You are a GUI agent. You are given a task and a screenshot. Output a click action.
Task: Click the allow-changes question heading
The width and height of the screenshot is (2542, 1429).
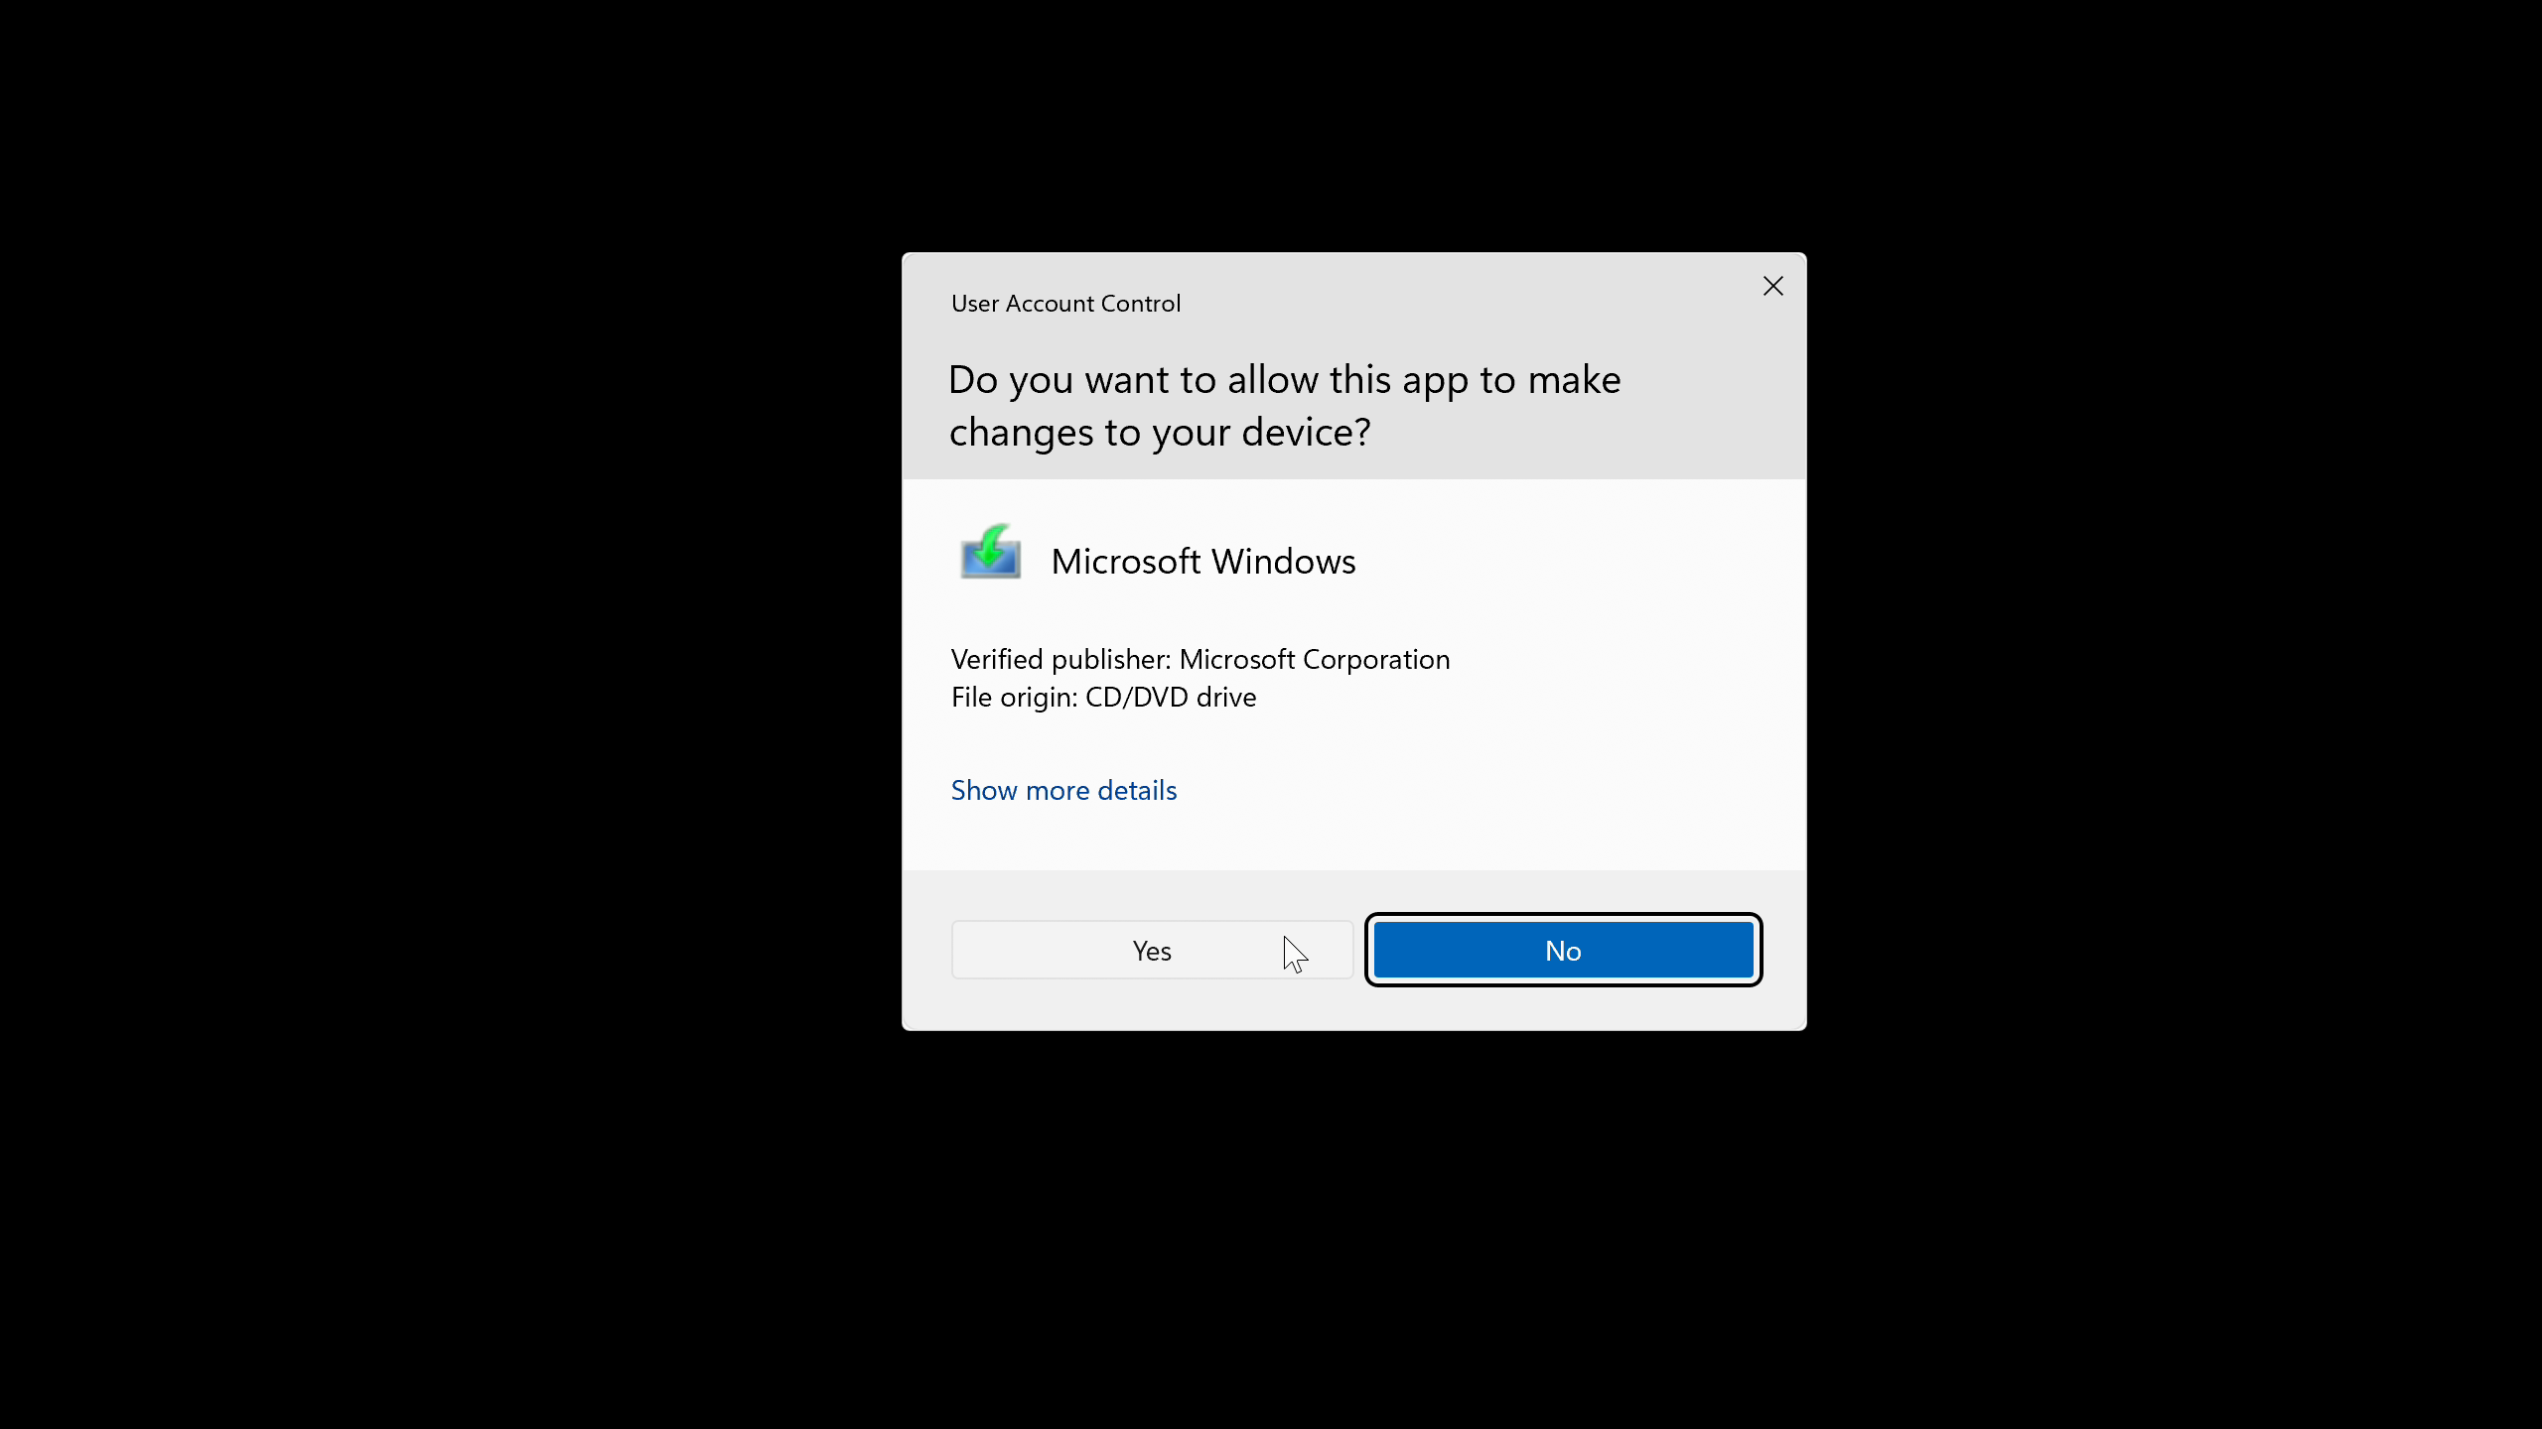(x=1284, y=406)
